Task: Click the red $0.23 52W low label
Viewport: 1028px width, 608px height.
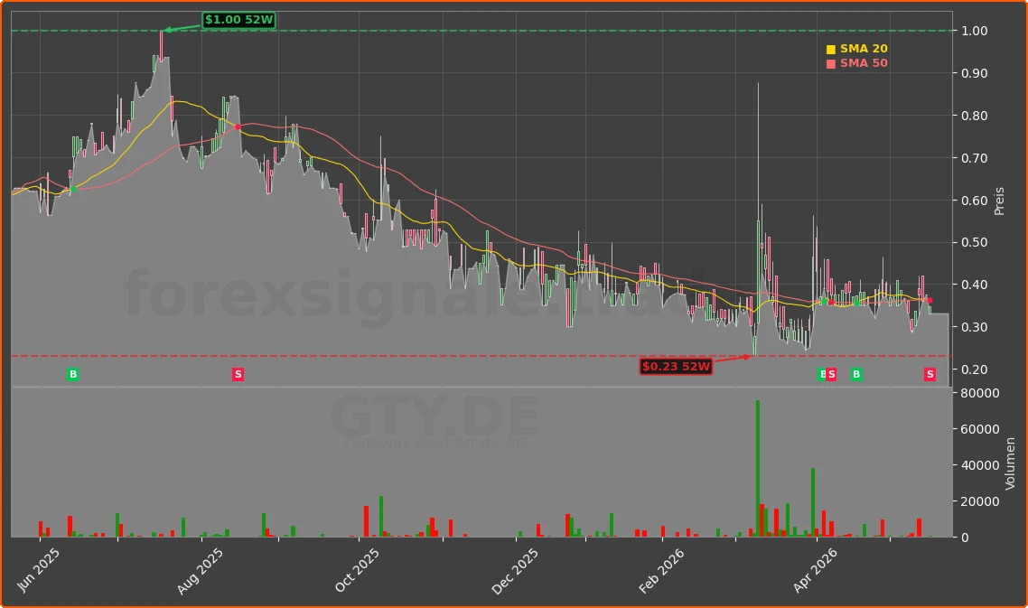Action: [676, 367]
